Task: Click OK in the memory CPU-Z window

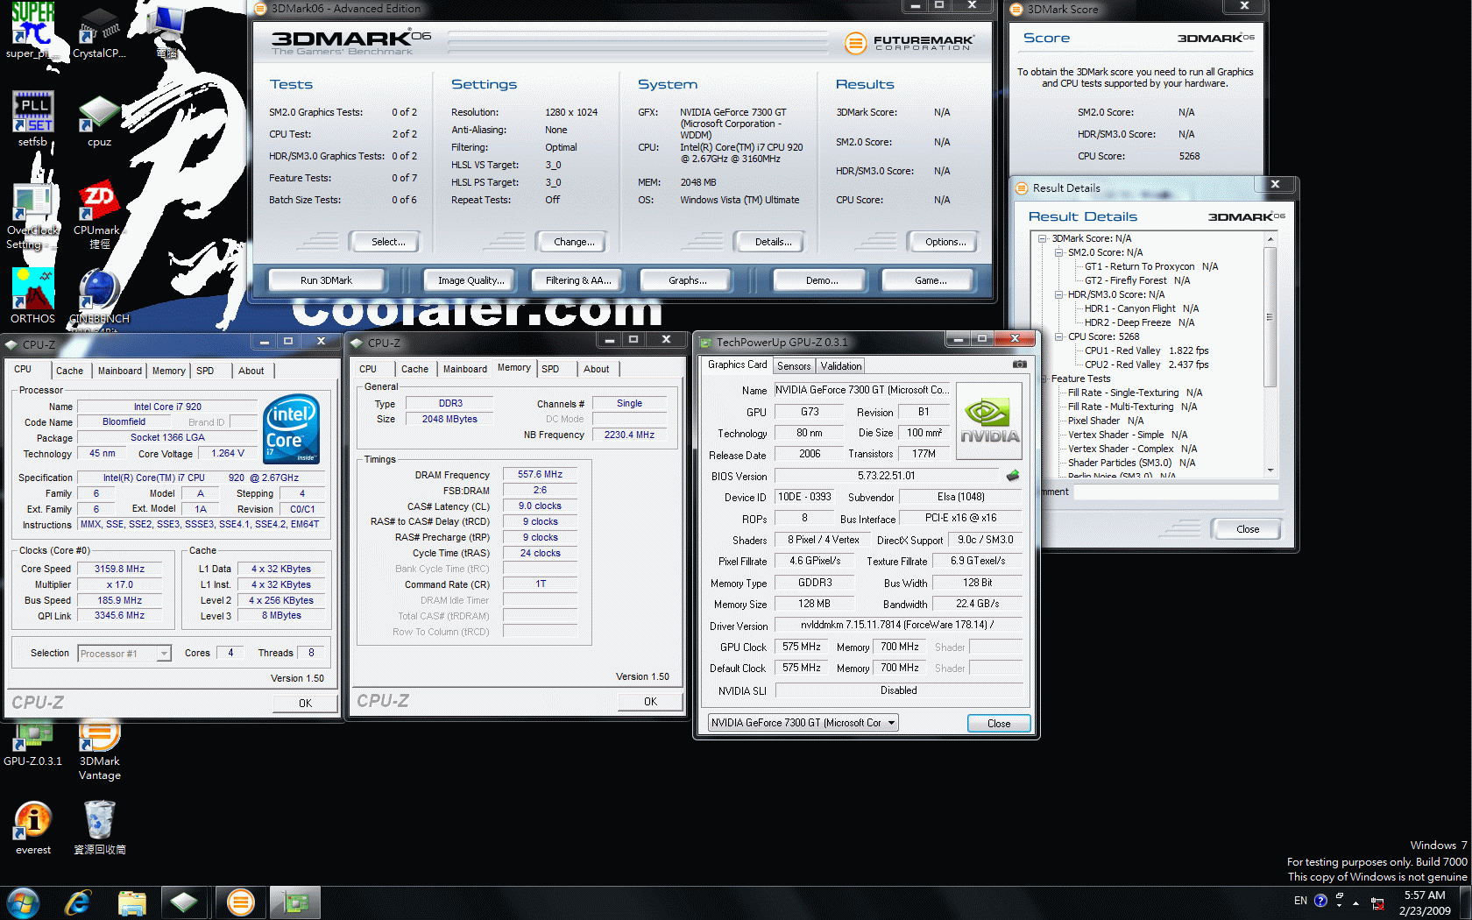Action: 650,701
